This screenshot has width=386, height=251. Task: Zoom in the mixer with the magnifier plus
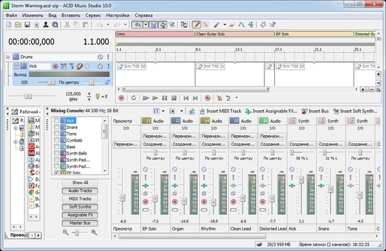[94, 232]
